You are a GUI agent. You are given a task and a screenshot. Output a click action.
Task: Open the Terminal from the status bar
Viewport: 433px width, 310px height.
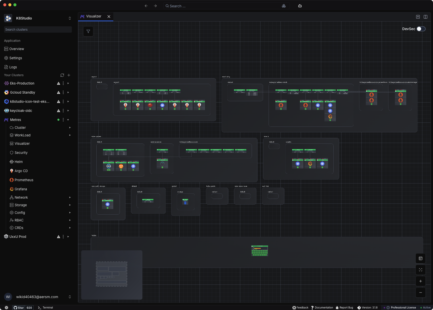pos(46,308)
